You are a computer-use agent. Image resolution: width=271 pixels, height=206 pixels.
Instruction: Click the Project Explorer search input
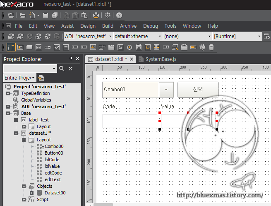coord(30,68)
